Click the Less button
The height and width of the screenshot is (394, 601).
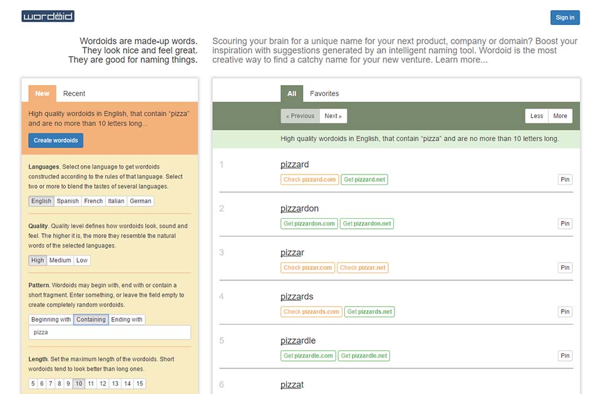pyautogui.click(x=537, y=116)
